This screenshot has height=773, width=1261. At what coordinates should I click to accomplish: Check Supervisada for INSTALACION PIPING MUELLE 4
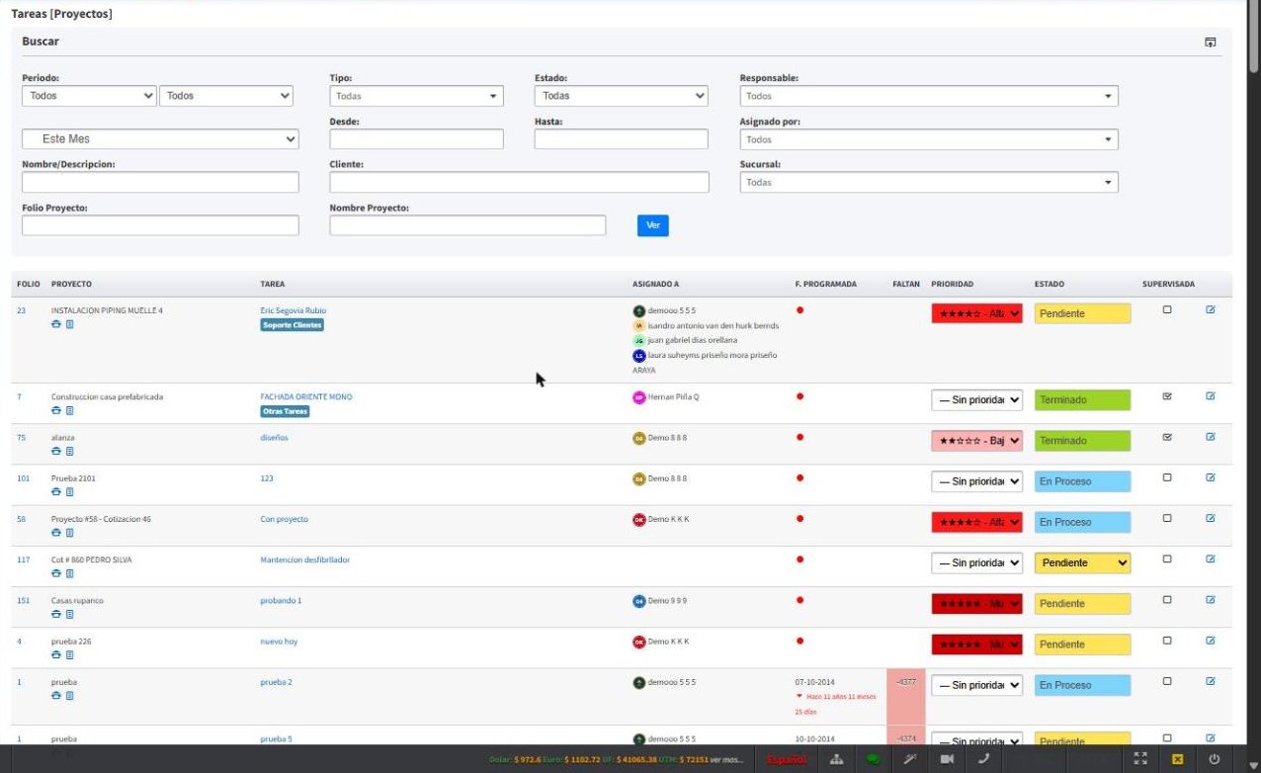pyautogui.click(x=1167, y=309)
